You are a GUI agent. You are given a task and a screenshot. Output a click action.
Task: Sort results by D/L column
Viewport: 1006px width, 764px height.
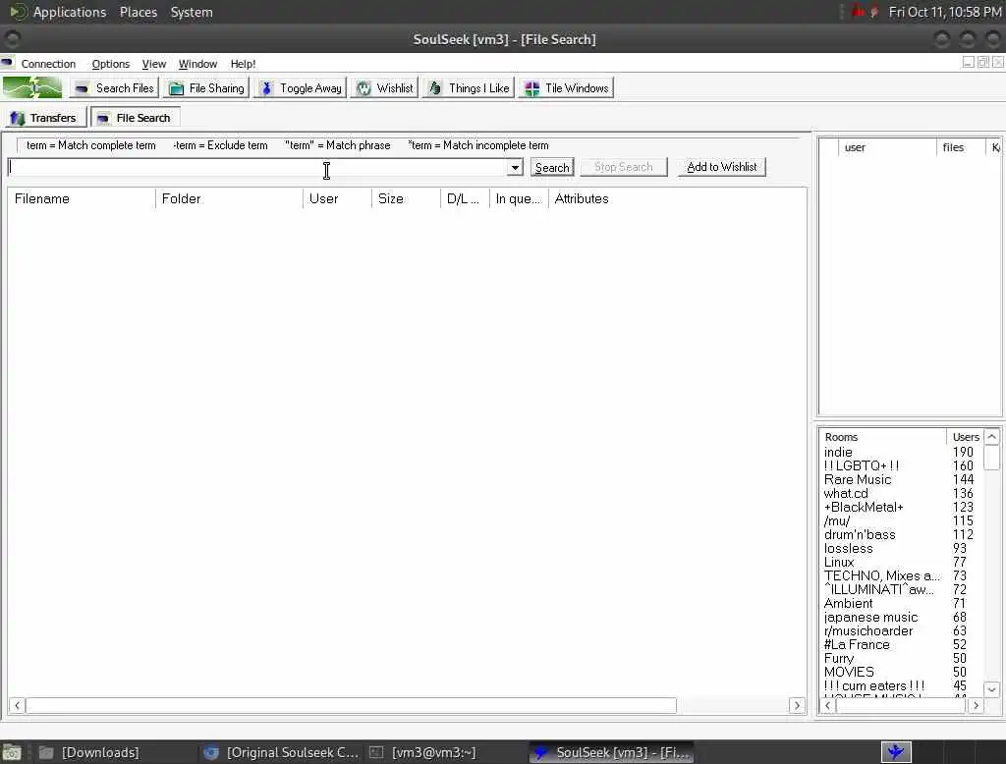point(465,199)
